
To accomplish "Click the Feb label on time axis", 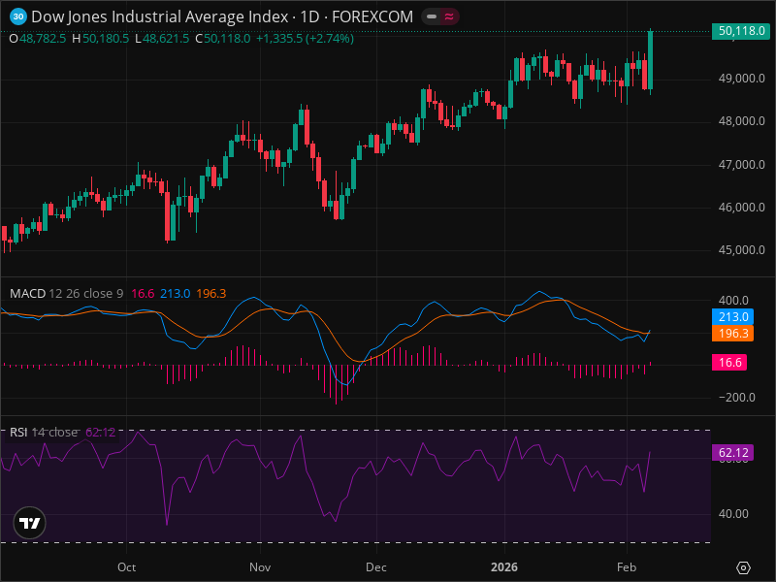I will [627, 567].
